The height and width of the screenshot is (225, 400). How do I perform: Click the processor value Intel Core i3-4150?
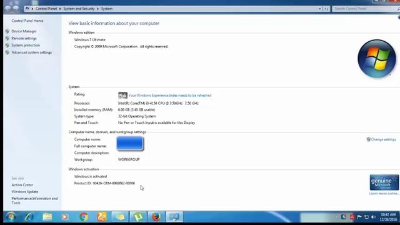tap(158, 103)
